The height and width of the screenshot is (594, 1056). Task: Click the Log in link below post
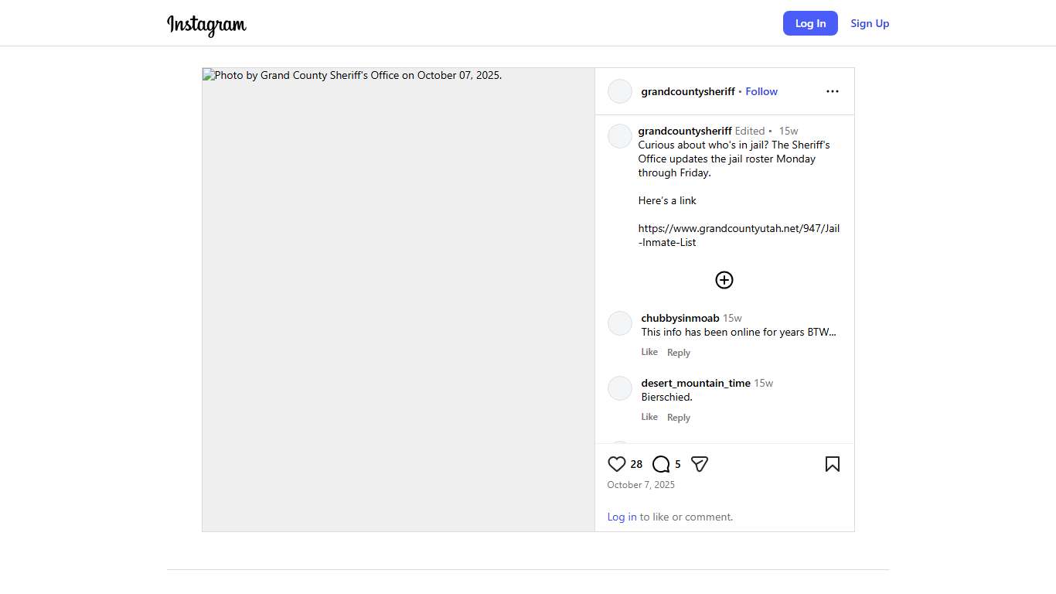(x=622, y=517)
